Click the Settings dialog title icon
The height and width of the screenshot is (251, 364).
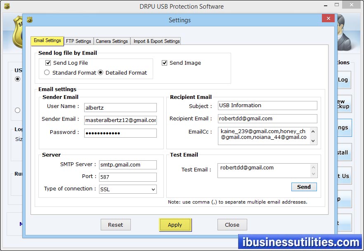[x=29, y=20]
